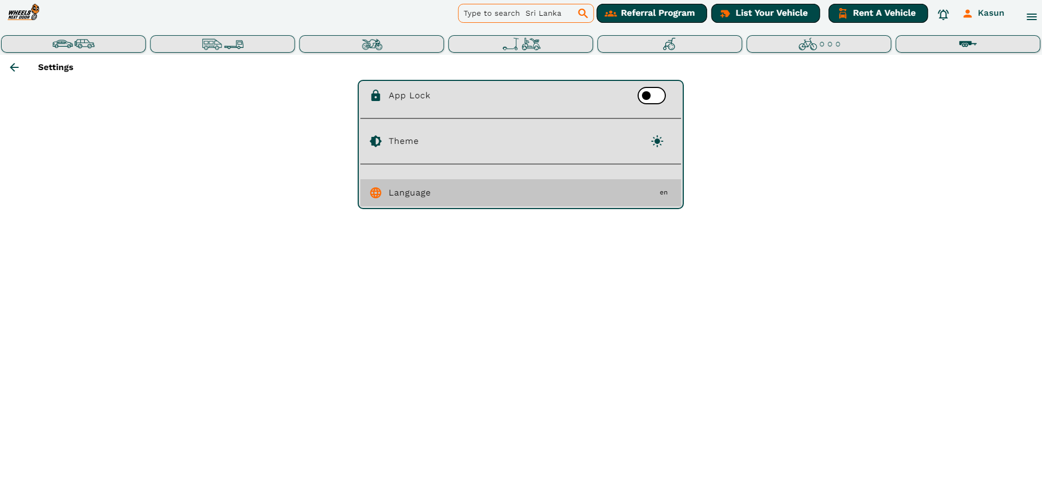The height and width of the screenshot is (491, 1042).
Task: Click the orange search magnifier icon
Action: pos(582,13)
